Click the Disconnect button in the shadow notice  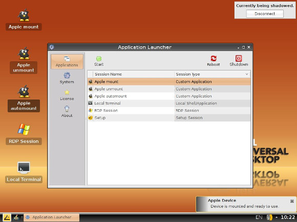(x=265, y=14)
